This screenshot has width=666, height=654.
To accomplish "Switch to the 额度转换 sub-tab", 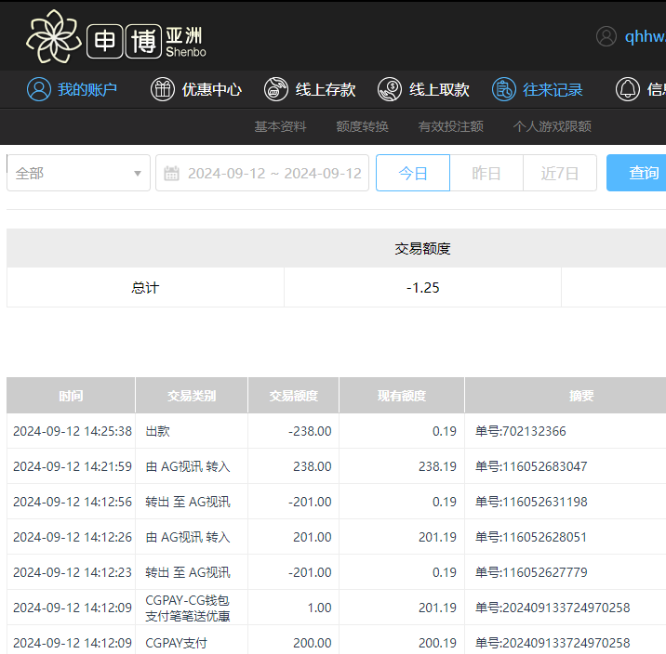I will coord(362,126).
